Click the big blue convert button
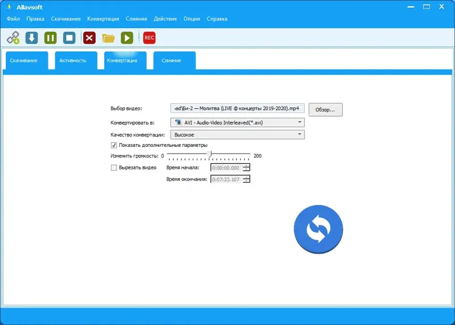 pyautogui.click(x=318, y=229)
